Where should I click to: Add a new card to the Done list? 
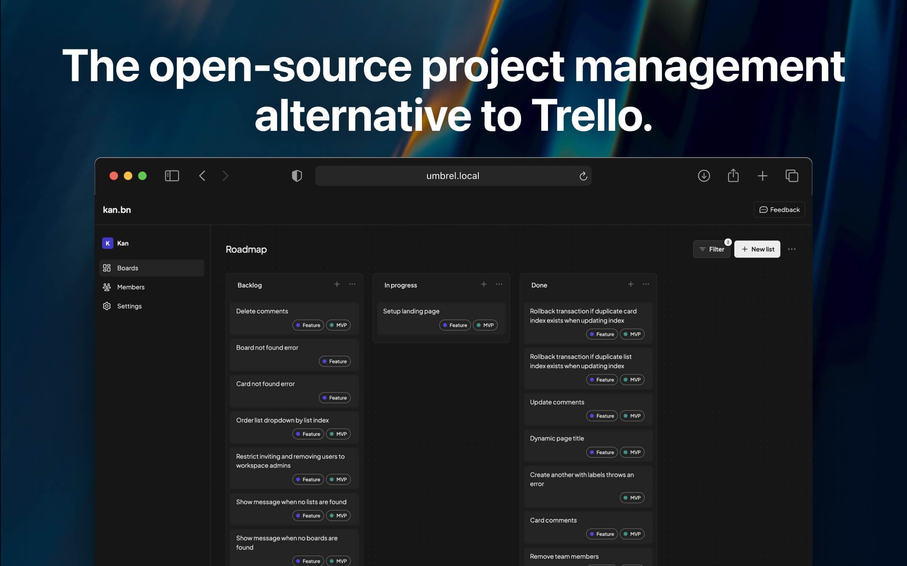[631, 284]
